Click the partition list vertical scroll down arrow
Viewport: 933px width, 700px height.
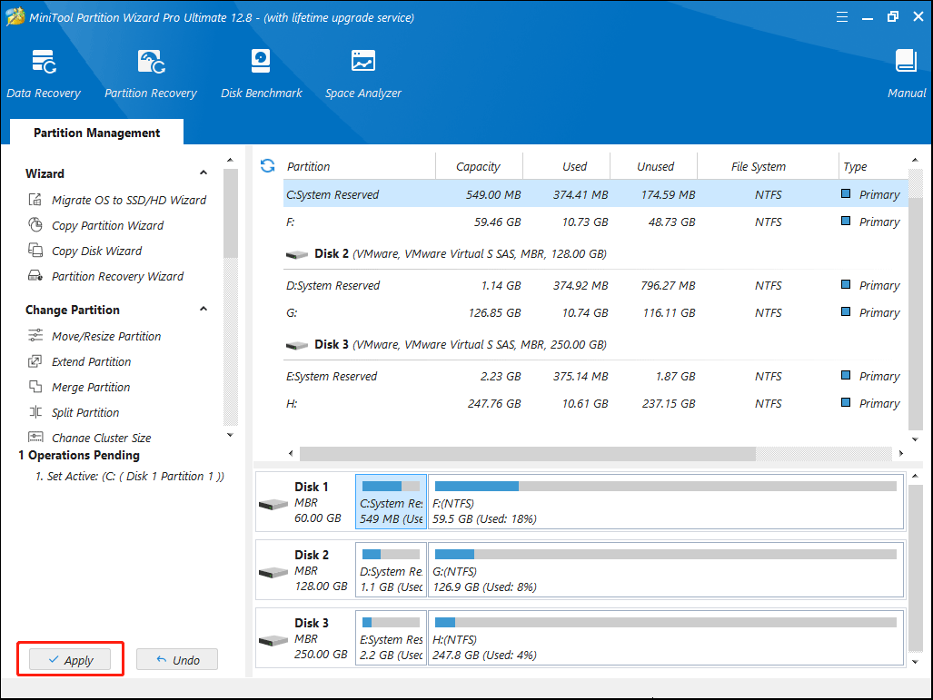(915, 439)
